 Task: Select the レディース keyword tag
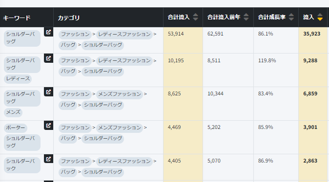[18, 79]
